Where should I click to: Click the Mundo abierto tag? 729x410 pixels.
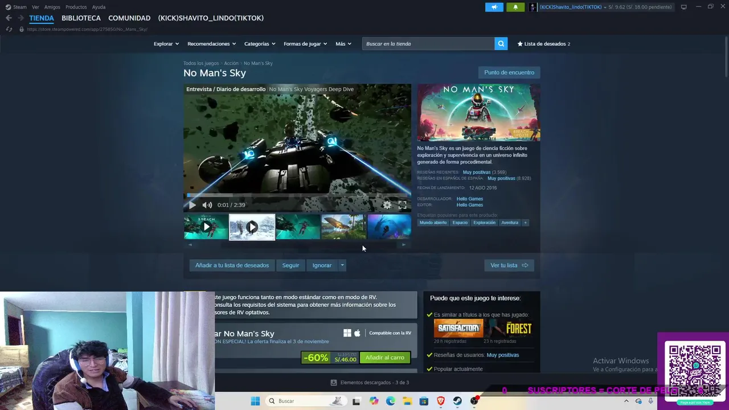[x=433, y=223]
